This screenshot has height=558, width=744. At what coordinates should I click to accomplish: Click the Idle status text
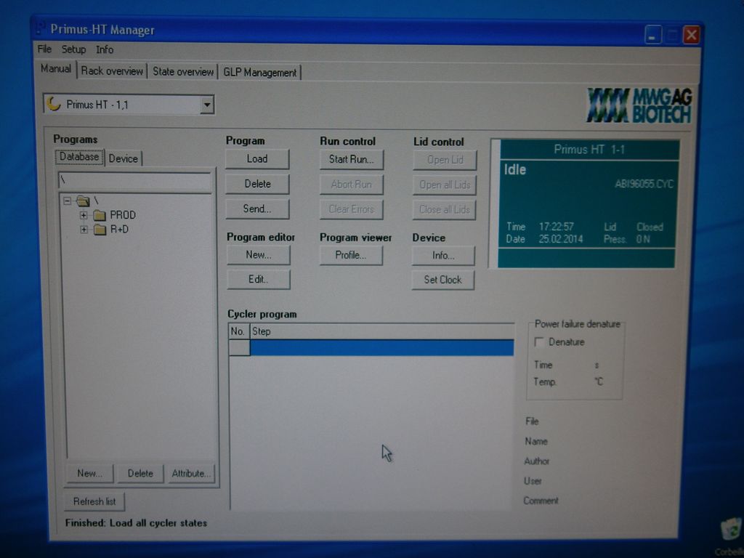click(515, 170)
